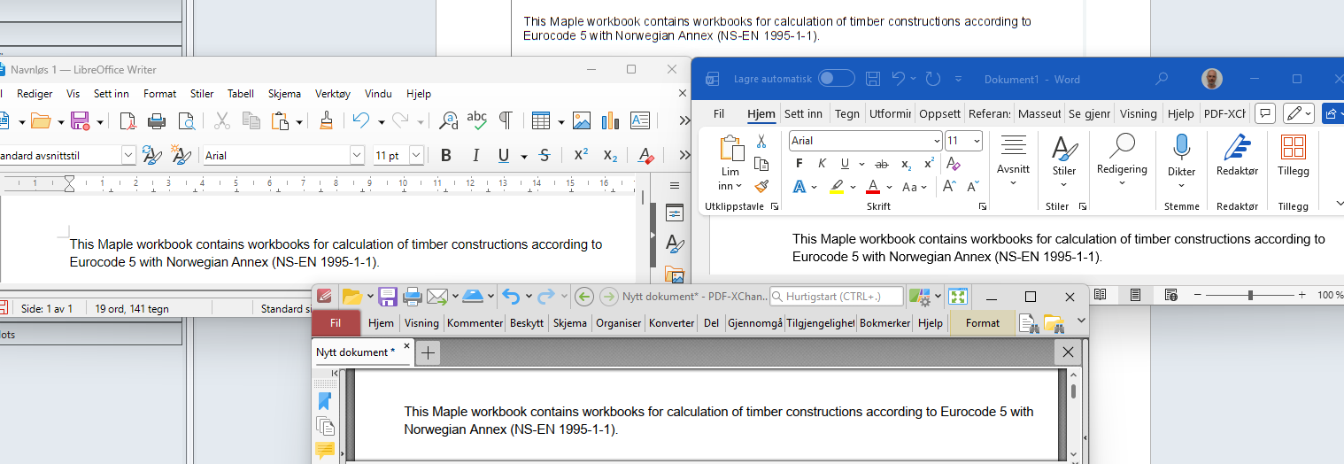Screen dimensions: 1344x464
Task: Switch to the Kommenter tab in PDF-XChange
Action: click(475, 323)
